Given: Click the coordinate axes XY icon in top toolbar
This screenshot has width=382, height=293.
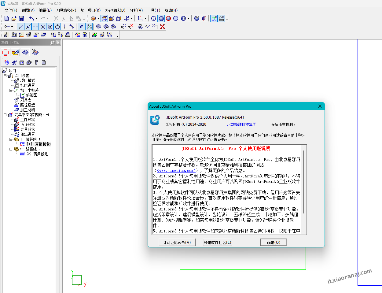Looking at the screenshot, I should (x=140, y=18).
